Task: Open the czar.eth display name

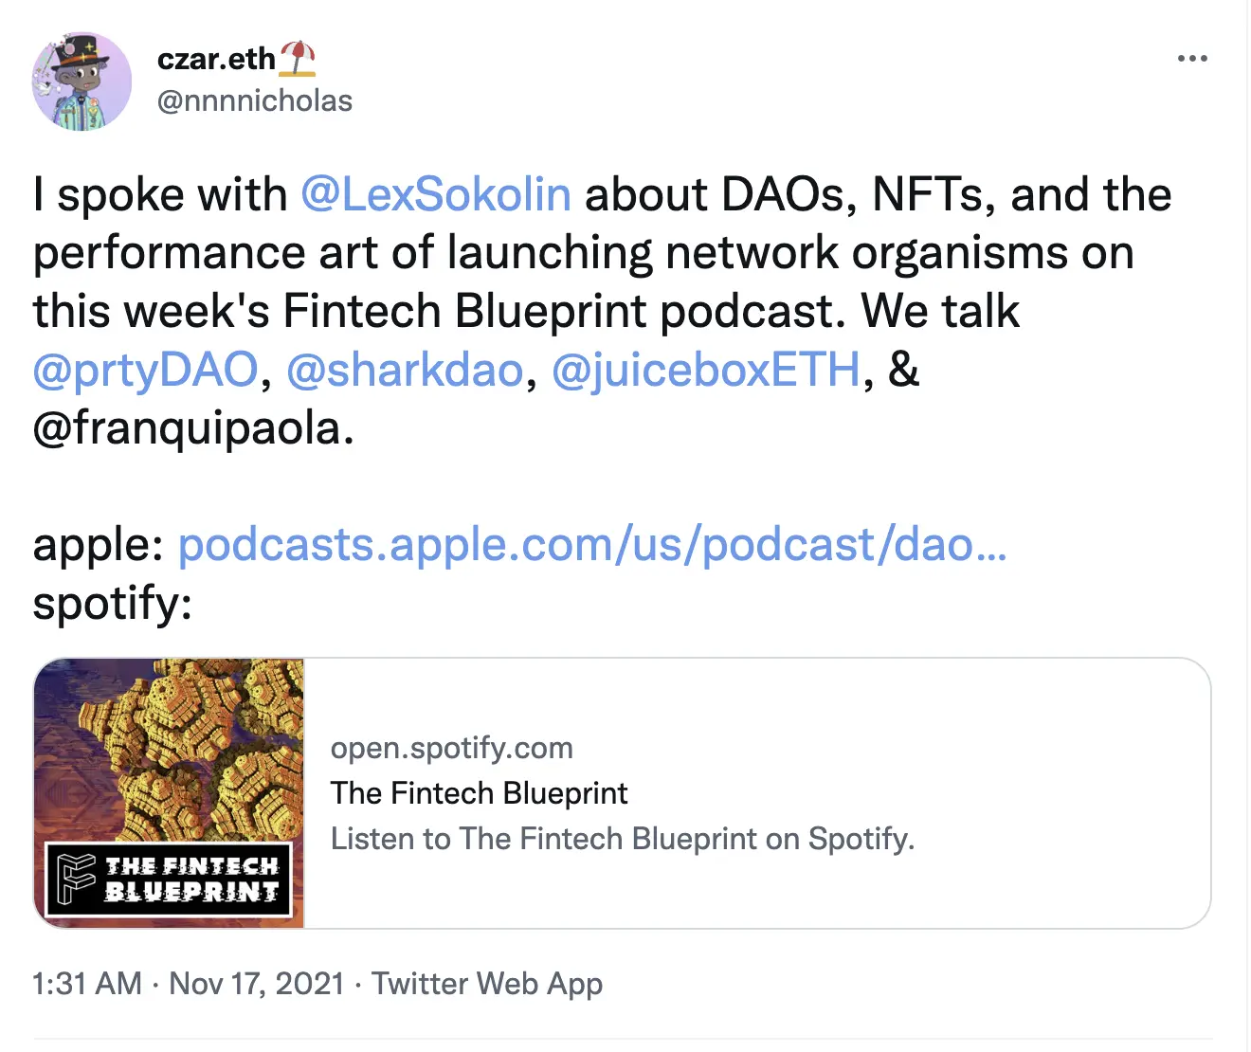Action: 216,59
